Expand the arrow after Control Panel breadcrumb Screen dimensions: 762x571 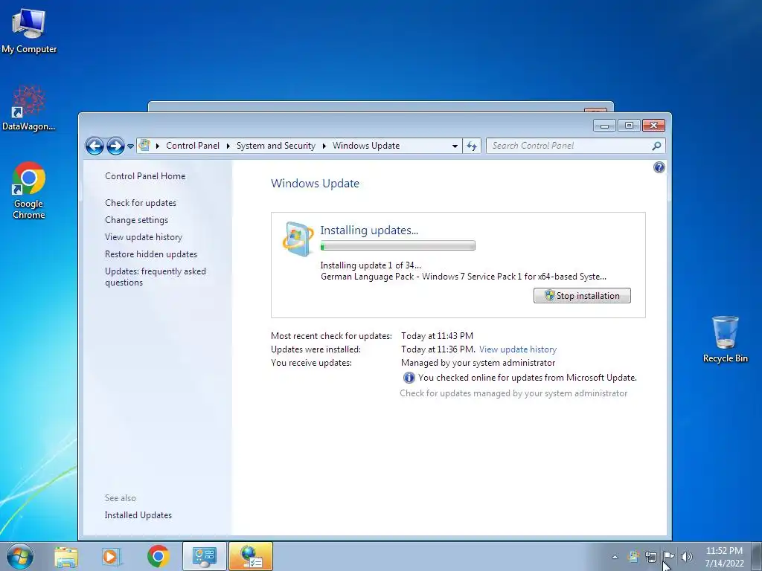click(228, 146)
